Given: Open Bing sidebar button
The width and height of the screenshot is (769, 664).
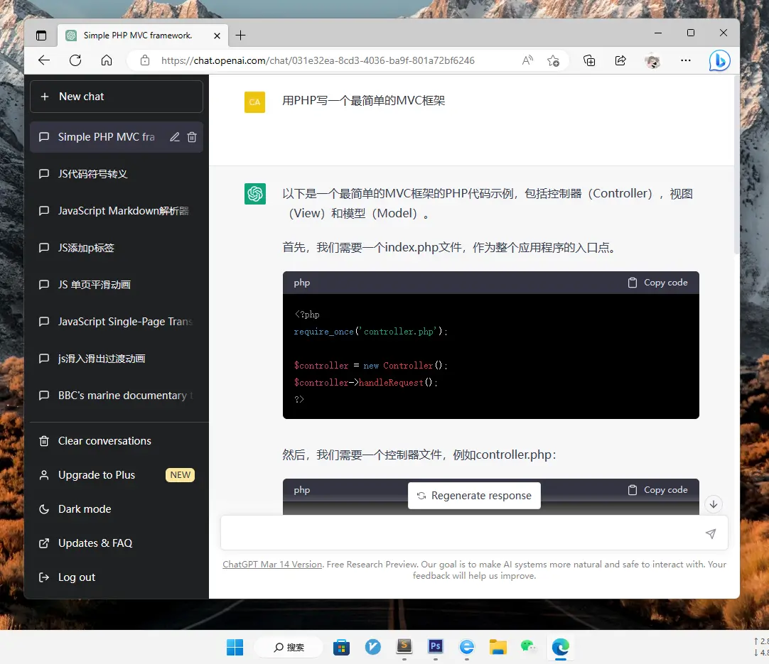Looking at the screenshot, I should click(x=719, y=60).
